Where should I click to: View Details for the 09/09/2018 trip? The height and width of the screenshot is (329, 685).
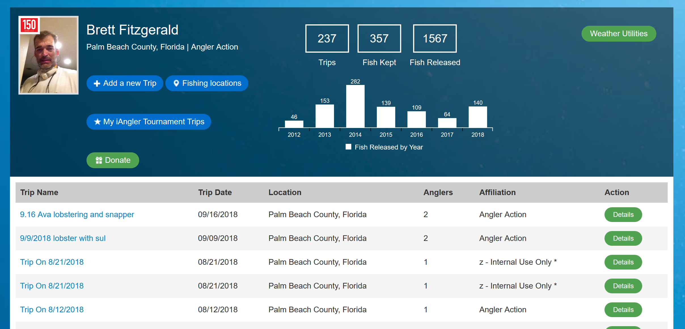(x=623, y=238)
